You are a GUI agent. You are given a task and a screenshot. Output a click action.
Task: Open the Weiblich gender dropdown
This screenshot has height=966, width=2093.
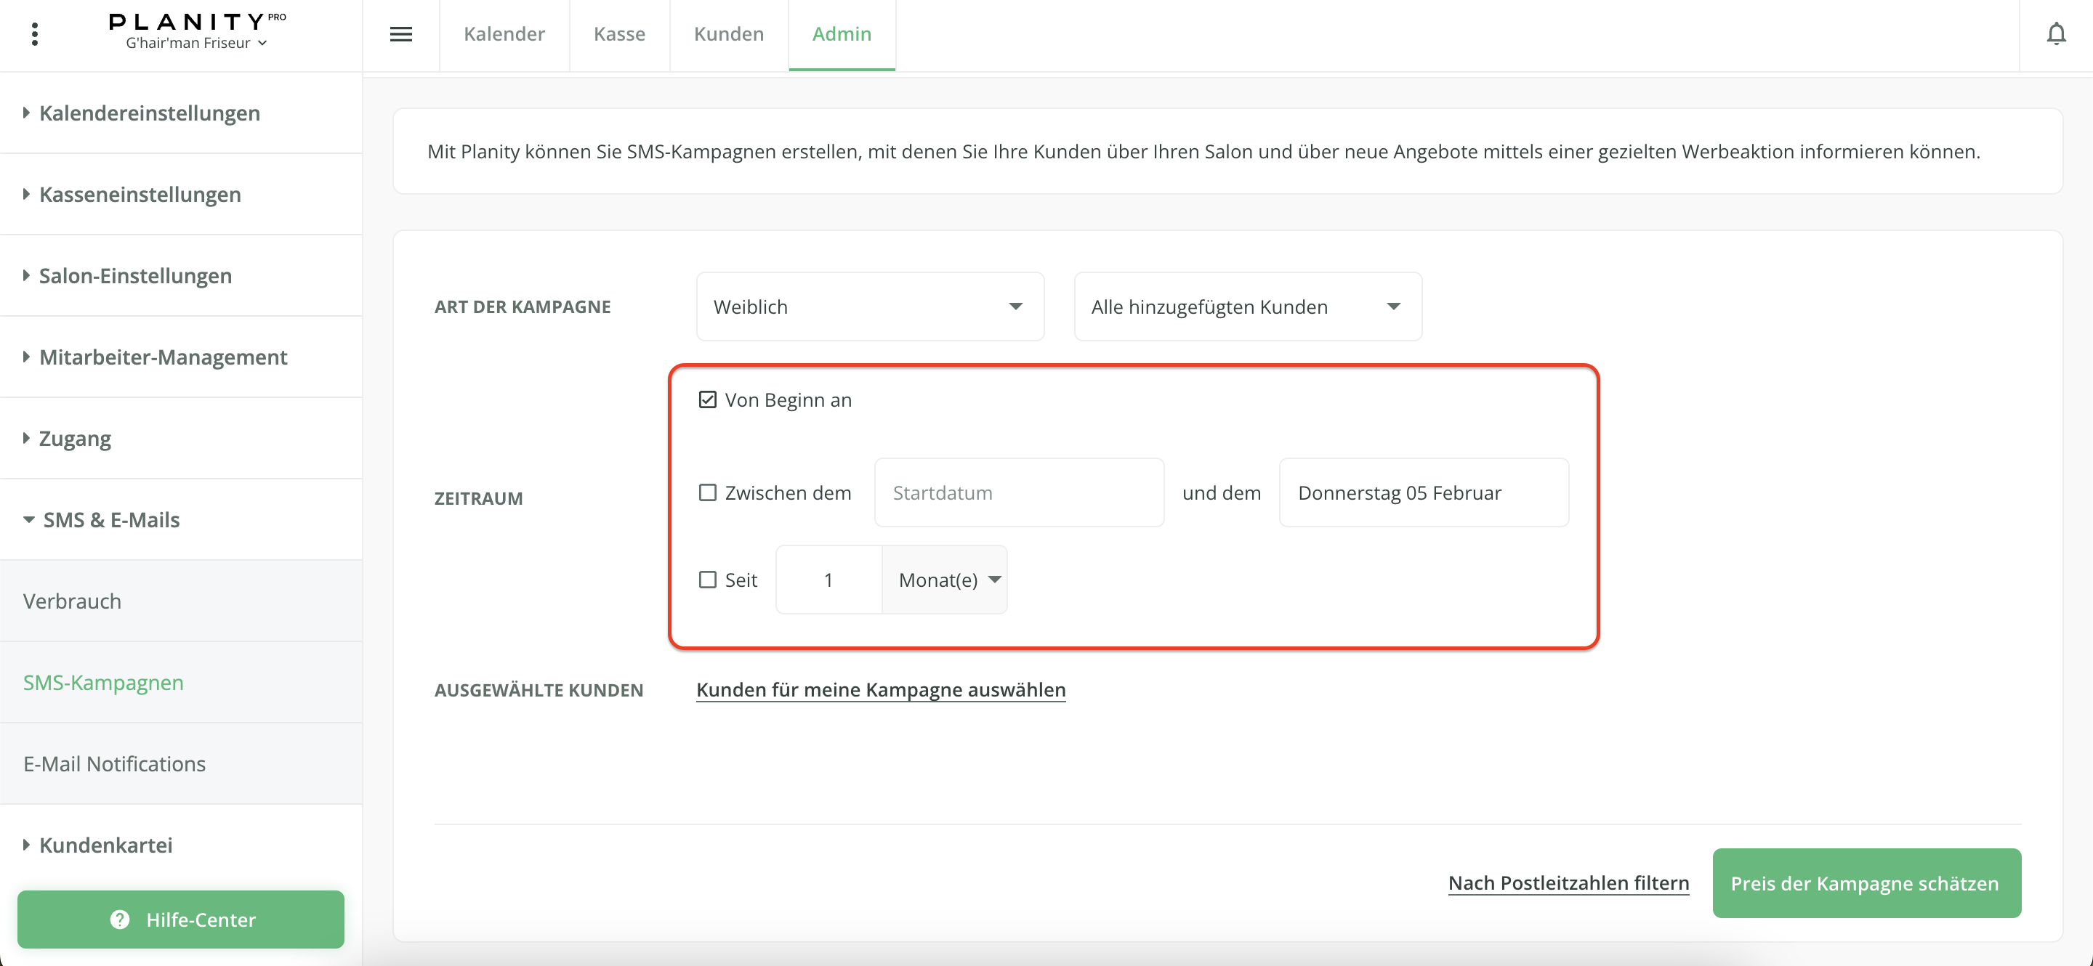tap(869, 307)
